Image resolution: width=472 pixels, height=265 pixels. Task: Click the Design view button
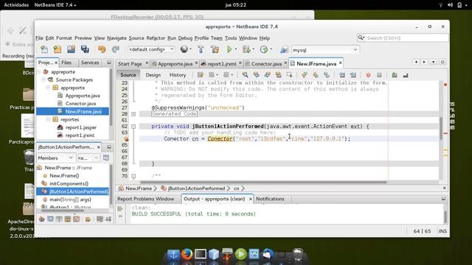153,75
